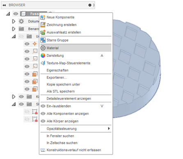Expand the Körper folder node
This screenshot has height=159, width=183.
coord(14,97)
